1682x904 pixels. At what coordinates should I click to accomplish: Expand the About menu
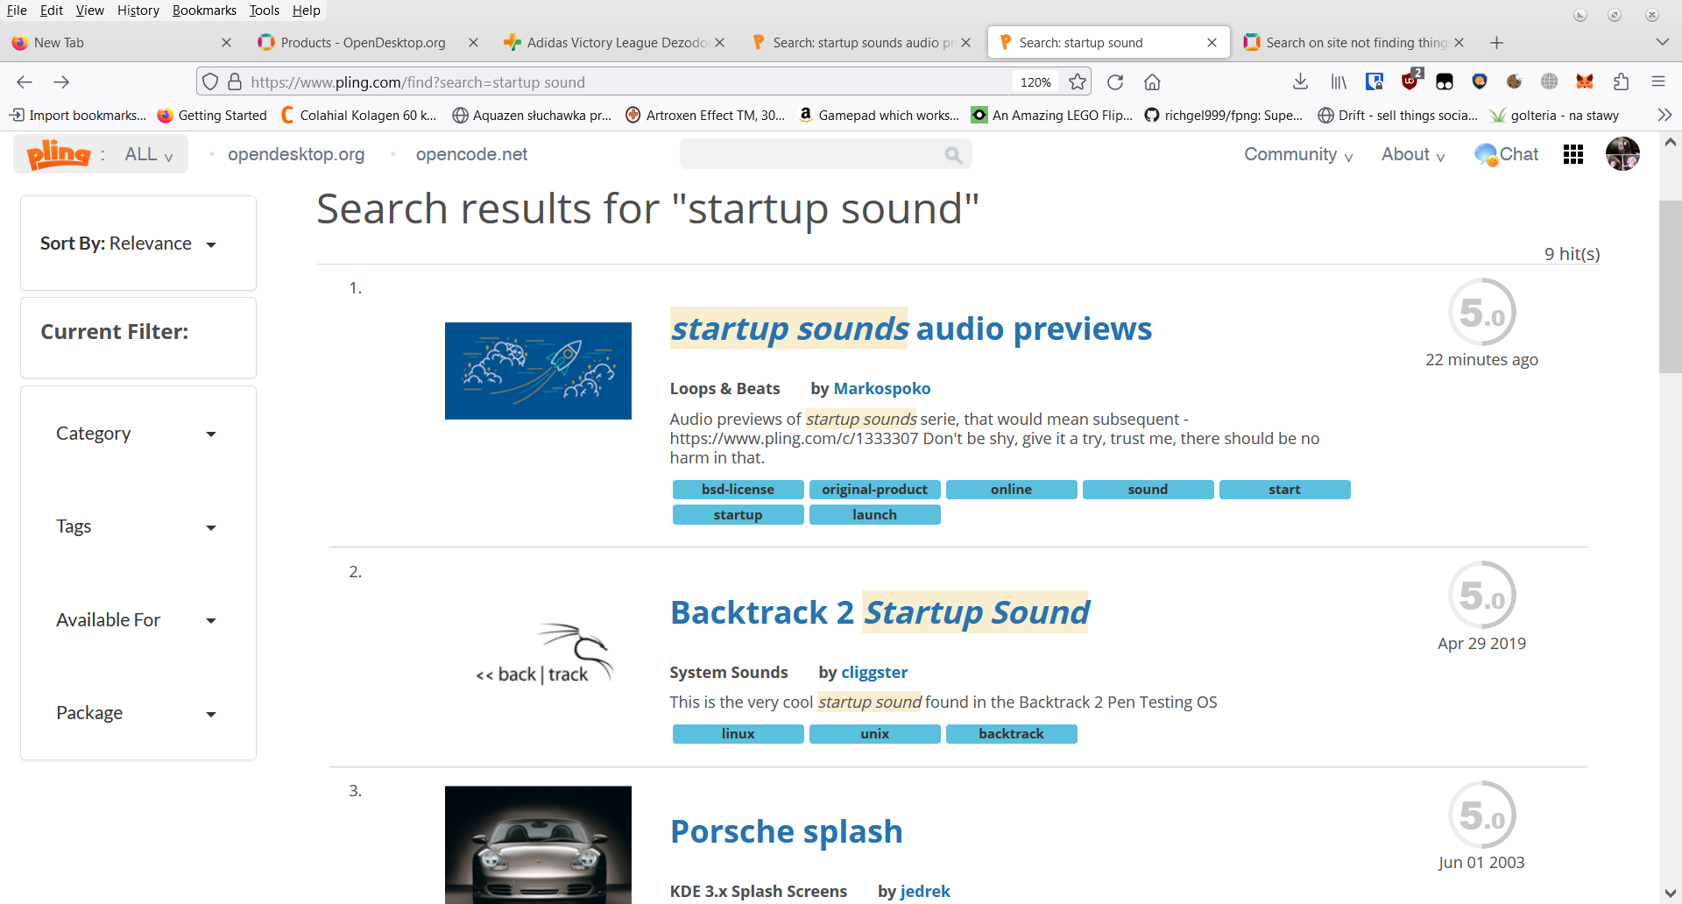point(1413,154)
